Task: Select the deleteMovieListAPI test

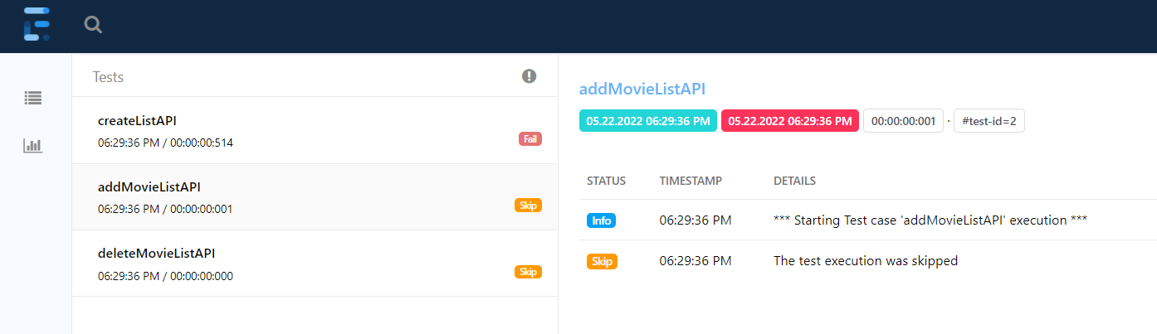Action: [x=315, y=263]
